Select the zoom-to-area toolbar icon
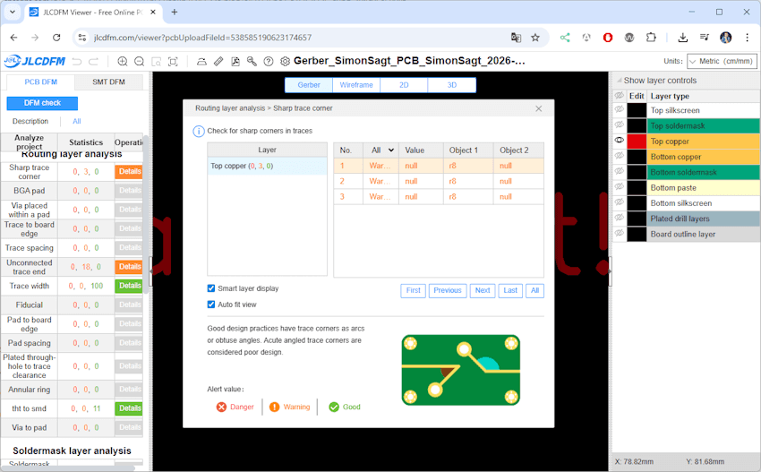The height and width of the screenshot is (472, 761). click(x=157, y=61)
